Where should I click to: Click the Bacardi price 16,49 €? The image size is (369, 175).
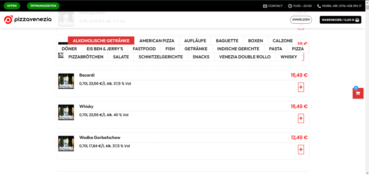pos(299,75)
